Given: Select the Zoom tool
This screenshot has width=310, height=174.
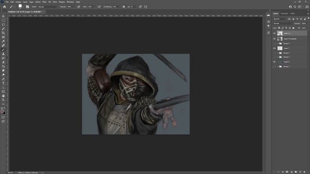Looking at the screenshot, I should [3, 100].
